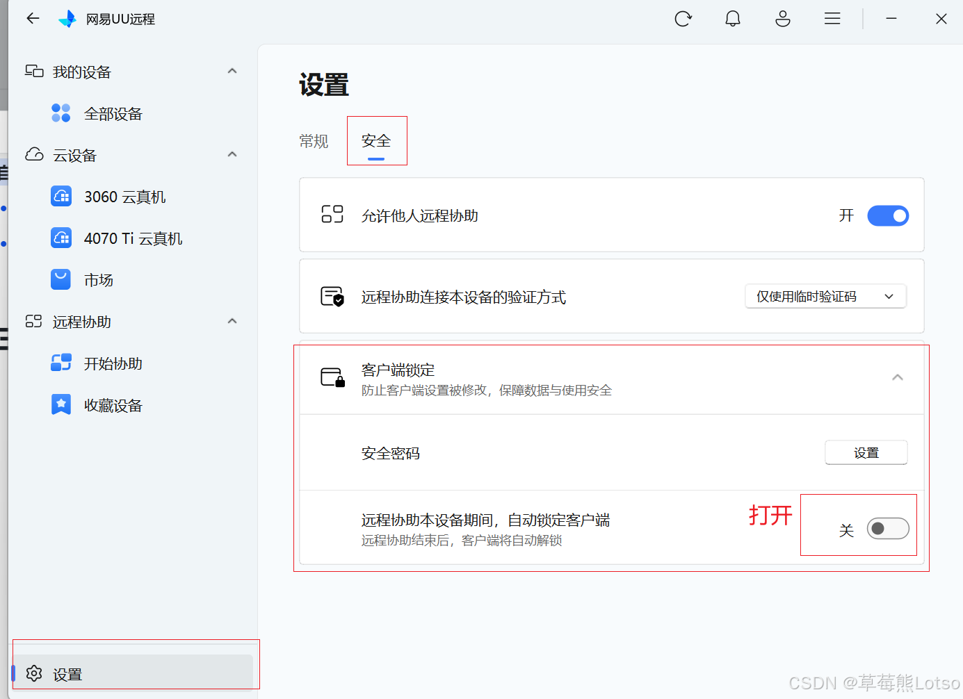Collapse the 我的设备 section

coord(232,71)
